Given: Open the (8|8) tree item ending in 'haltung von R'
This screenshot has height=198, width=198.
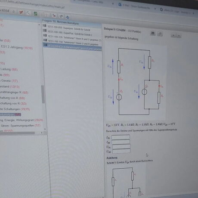Looking at the screenshot, I should click(x=12, y=98).
